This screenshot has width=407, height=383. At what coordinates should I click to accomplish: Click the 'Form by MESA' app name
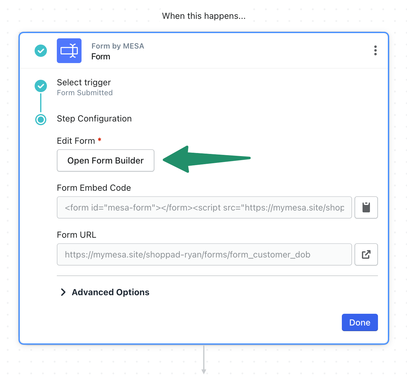118,46
